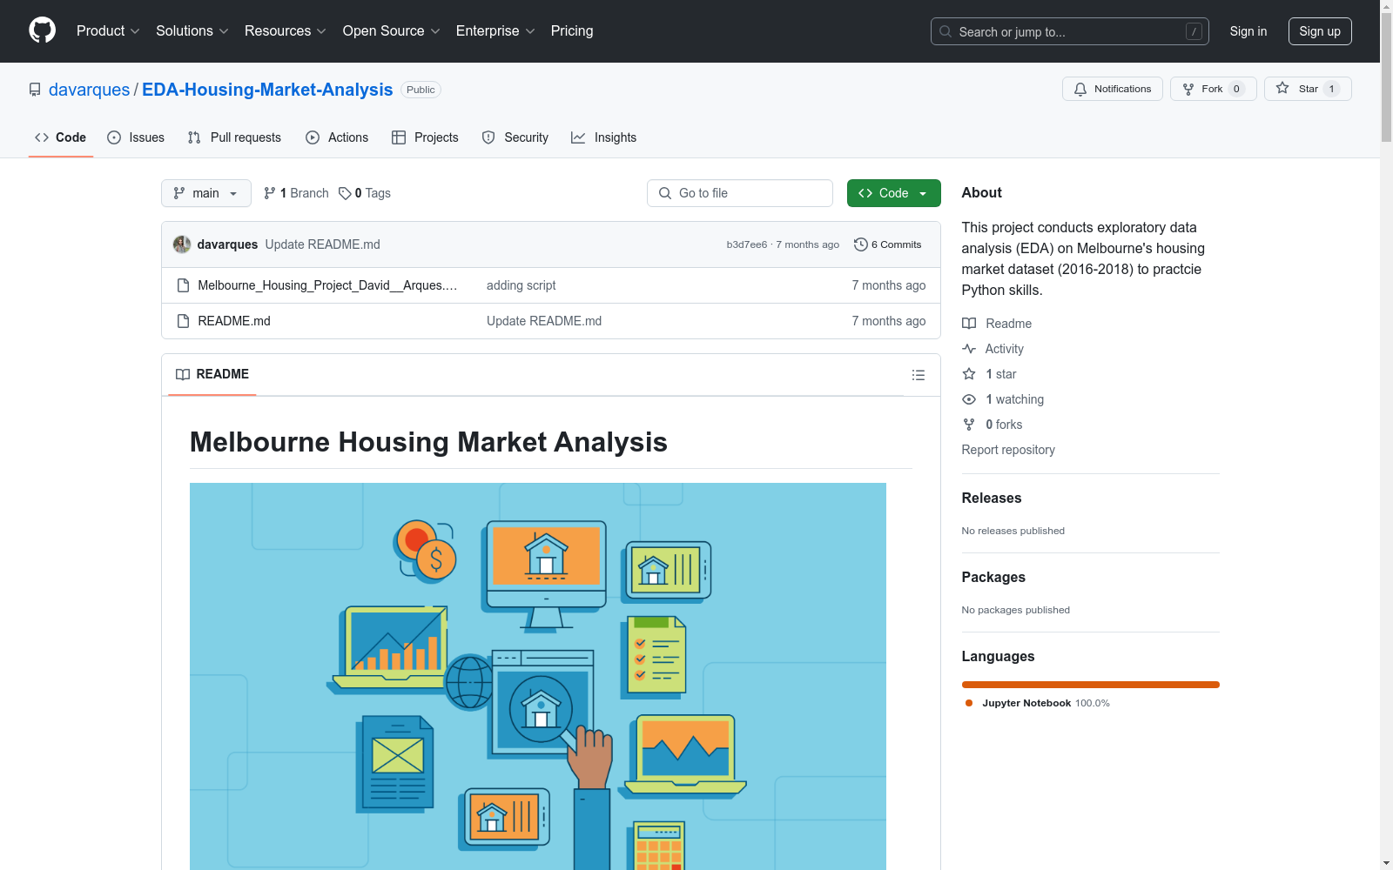Click the Sign up button

coord(1320,31)
